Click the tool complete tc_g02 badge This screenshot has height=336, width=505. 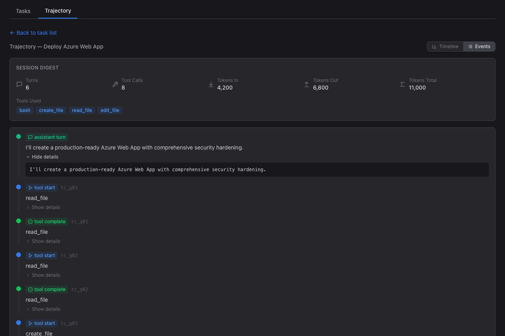[x=47, y=289]
